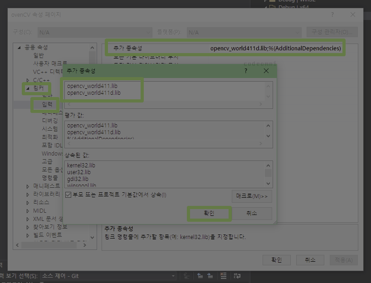The width and height of the screenshot is (371, 283).
Task: Click up arrow of 상속된 값 scrollbar
Action: (x=268, y=166)
